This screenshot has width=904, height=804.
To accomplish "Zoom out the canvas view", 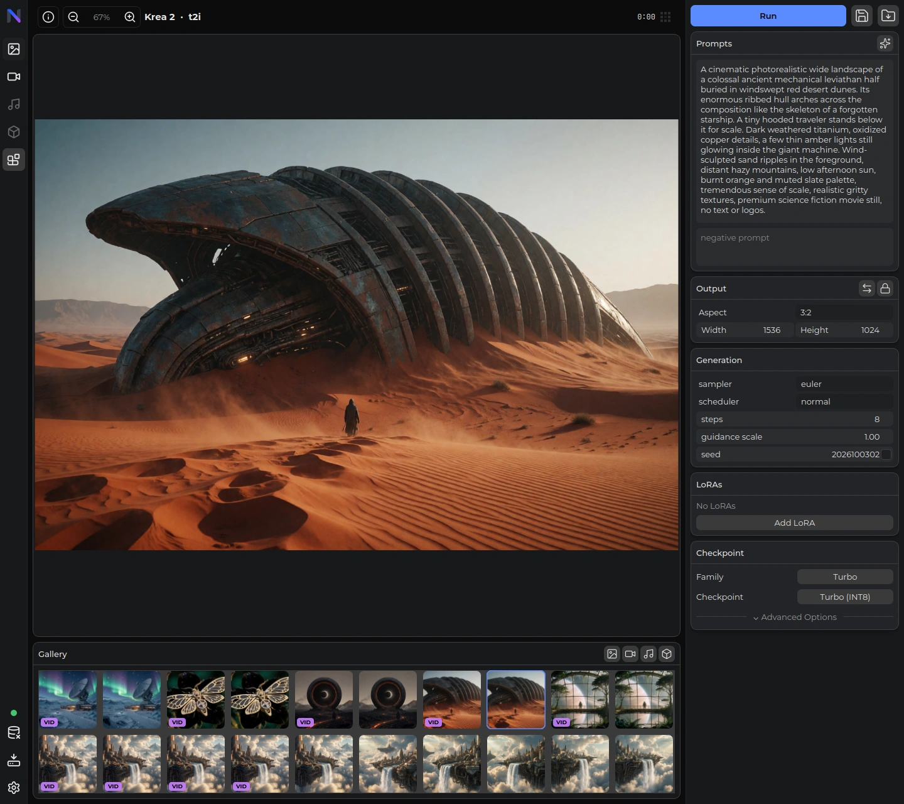I will tap(73, 17).
